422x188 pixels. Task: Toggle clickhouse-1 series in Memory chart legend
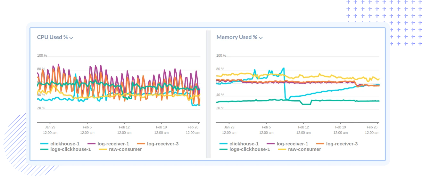[239, 144]
